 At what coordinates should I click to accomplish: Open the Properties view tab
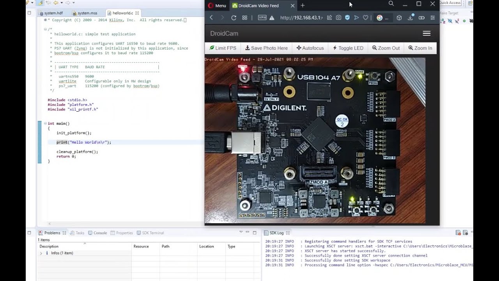click(122, 233)
